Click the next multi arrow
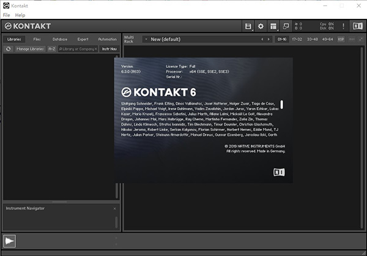The height and width of the screenshot is (256, 367). (x=269, y=39)
